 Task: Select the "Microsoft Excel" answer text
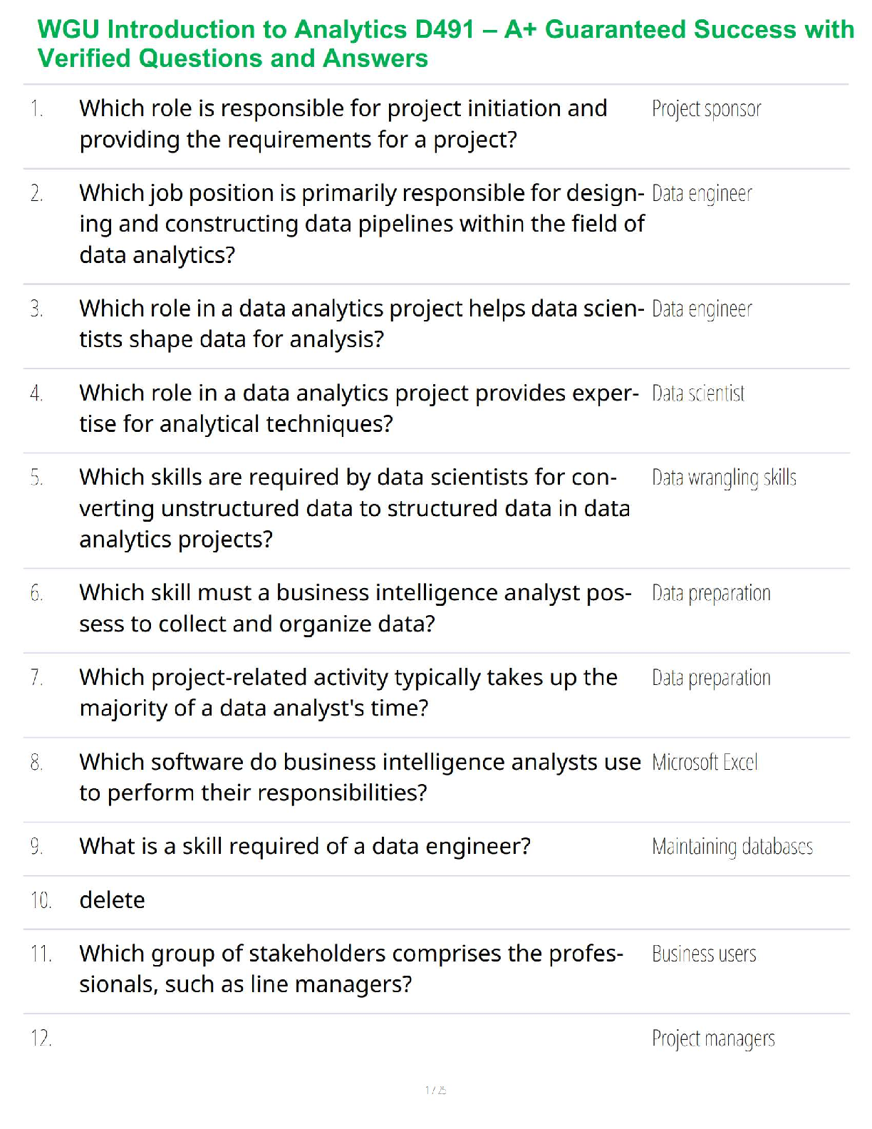pos(705,763)
